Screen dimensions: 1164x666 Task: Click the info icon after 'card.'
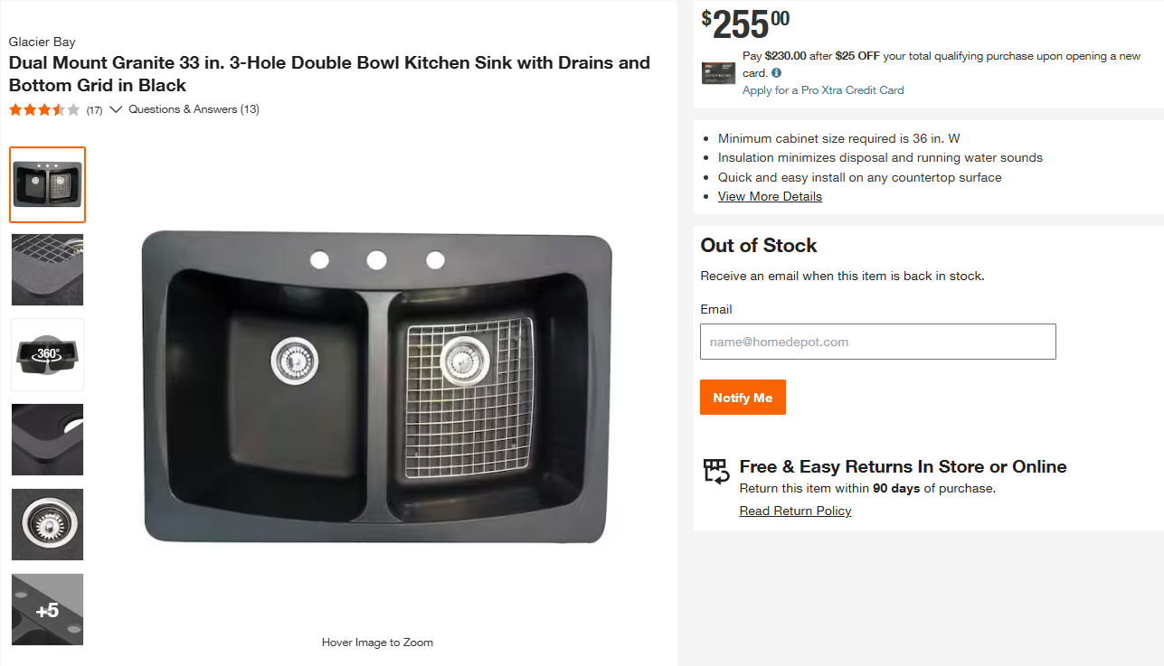pyautogui.click(x=777, y=73)
